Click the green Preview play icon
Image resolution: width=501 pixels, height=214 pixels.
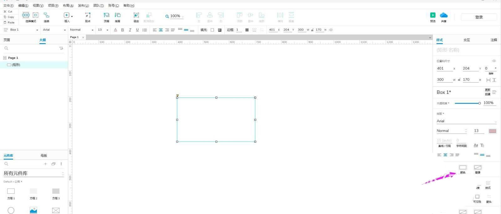[x=432, y=15]
